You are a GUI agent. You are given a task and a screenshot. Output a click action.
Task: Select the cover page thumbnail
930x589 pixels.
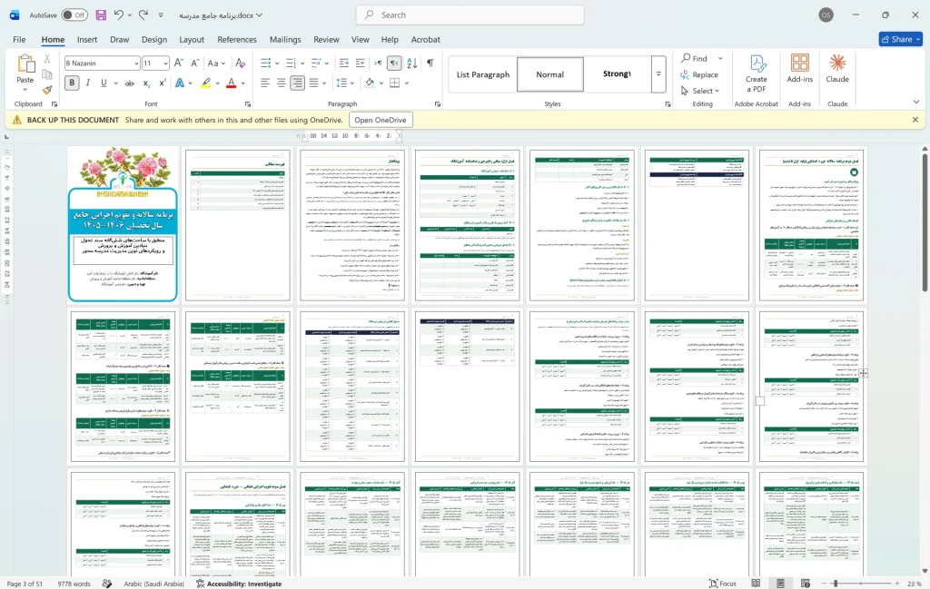point(123,224)
